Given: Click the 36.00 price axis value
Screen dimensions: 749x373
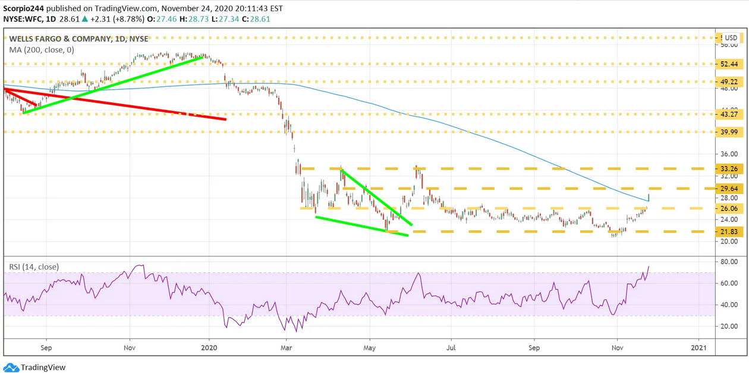Looking at the screenshot, I should [729, 154].
